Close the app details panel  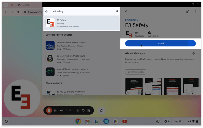(126, 11)
